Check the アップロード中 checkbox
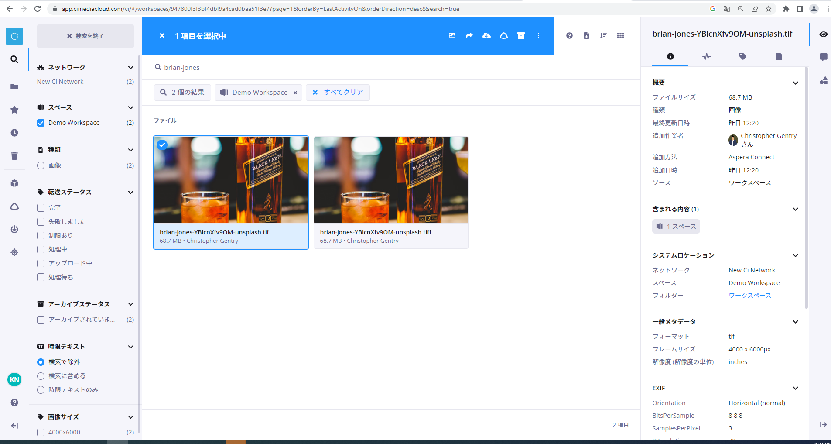The height and width of the screenshot is (444, 831). [41, 263]
